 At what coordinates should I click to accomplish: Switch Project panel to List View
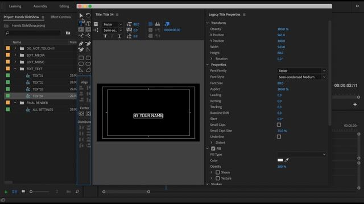pyautogui.click(x=15, y=192)
